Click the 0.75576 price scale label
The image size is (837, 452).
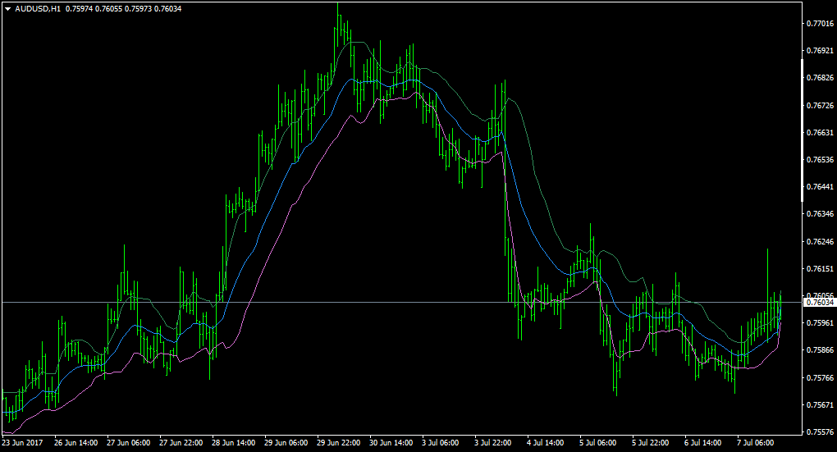(x=820, y=431)
